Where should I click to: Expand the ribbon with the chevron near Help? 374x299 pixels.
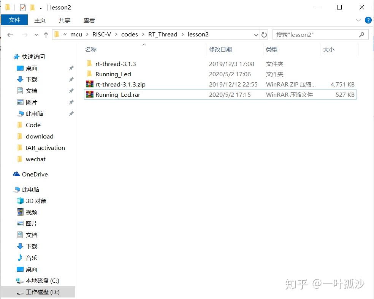click(x=358, y=20)
